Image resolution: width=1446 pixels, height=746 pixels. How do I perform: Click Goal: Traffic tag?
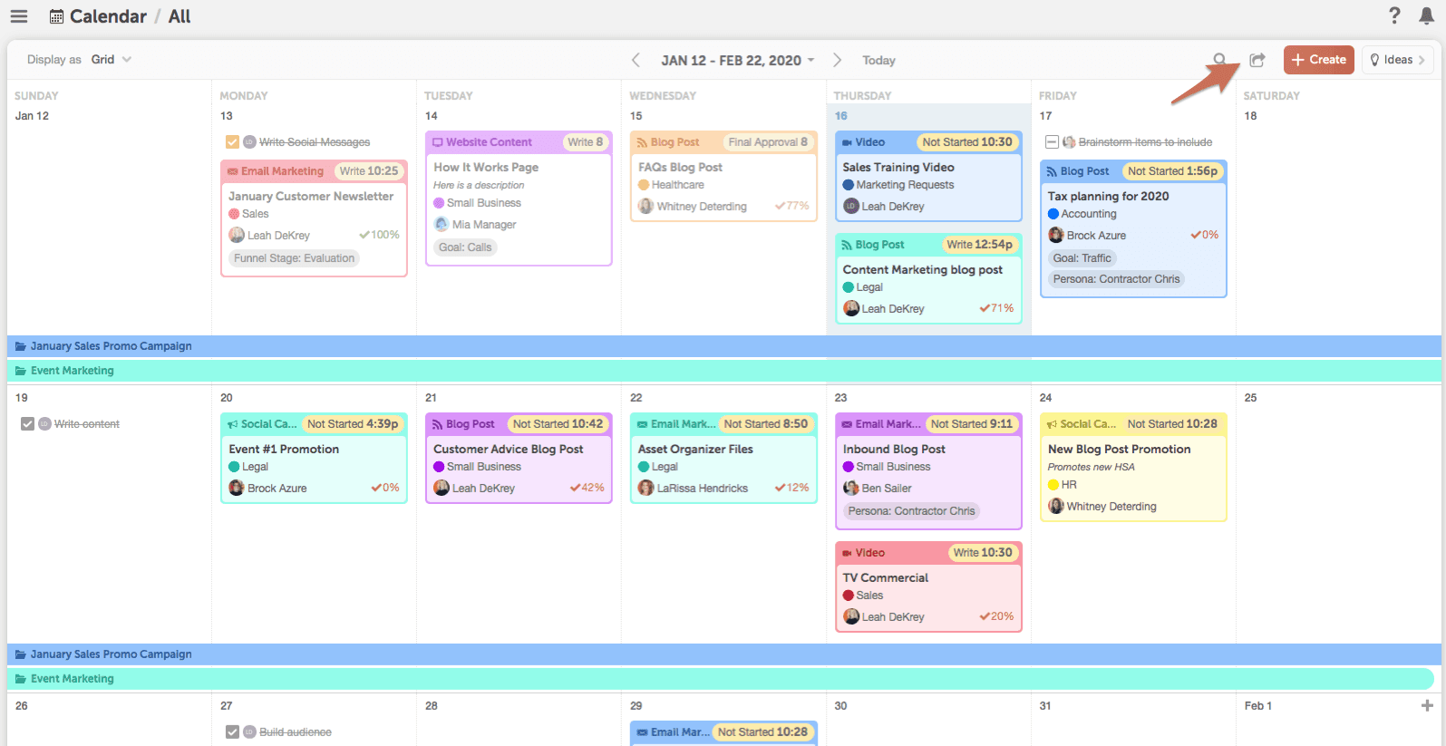point(1082,258)
